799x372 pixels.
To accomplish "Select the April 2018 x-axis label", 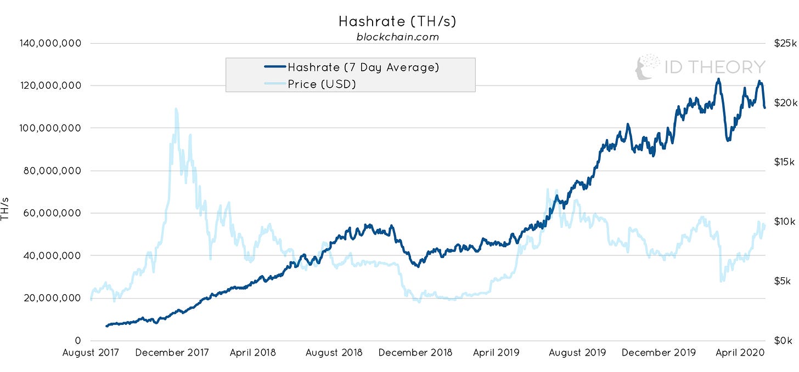I will click(253, 352).
